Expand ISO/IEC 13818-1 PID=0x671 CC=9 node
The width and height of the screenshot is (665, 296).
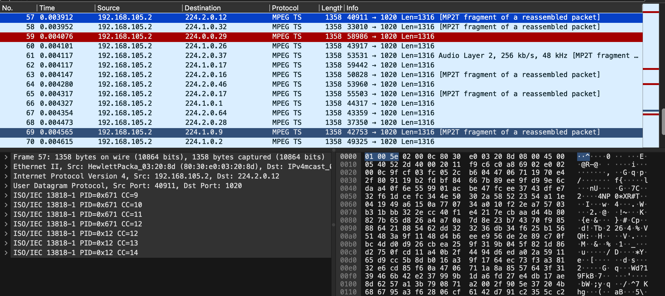(6, 195)
